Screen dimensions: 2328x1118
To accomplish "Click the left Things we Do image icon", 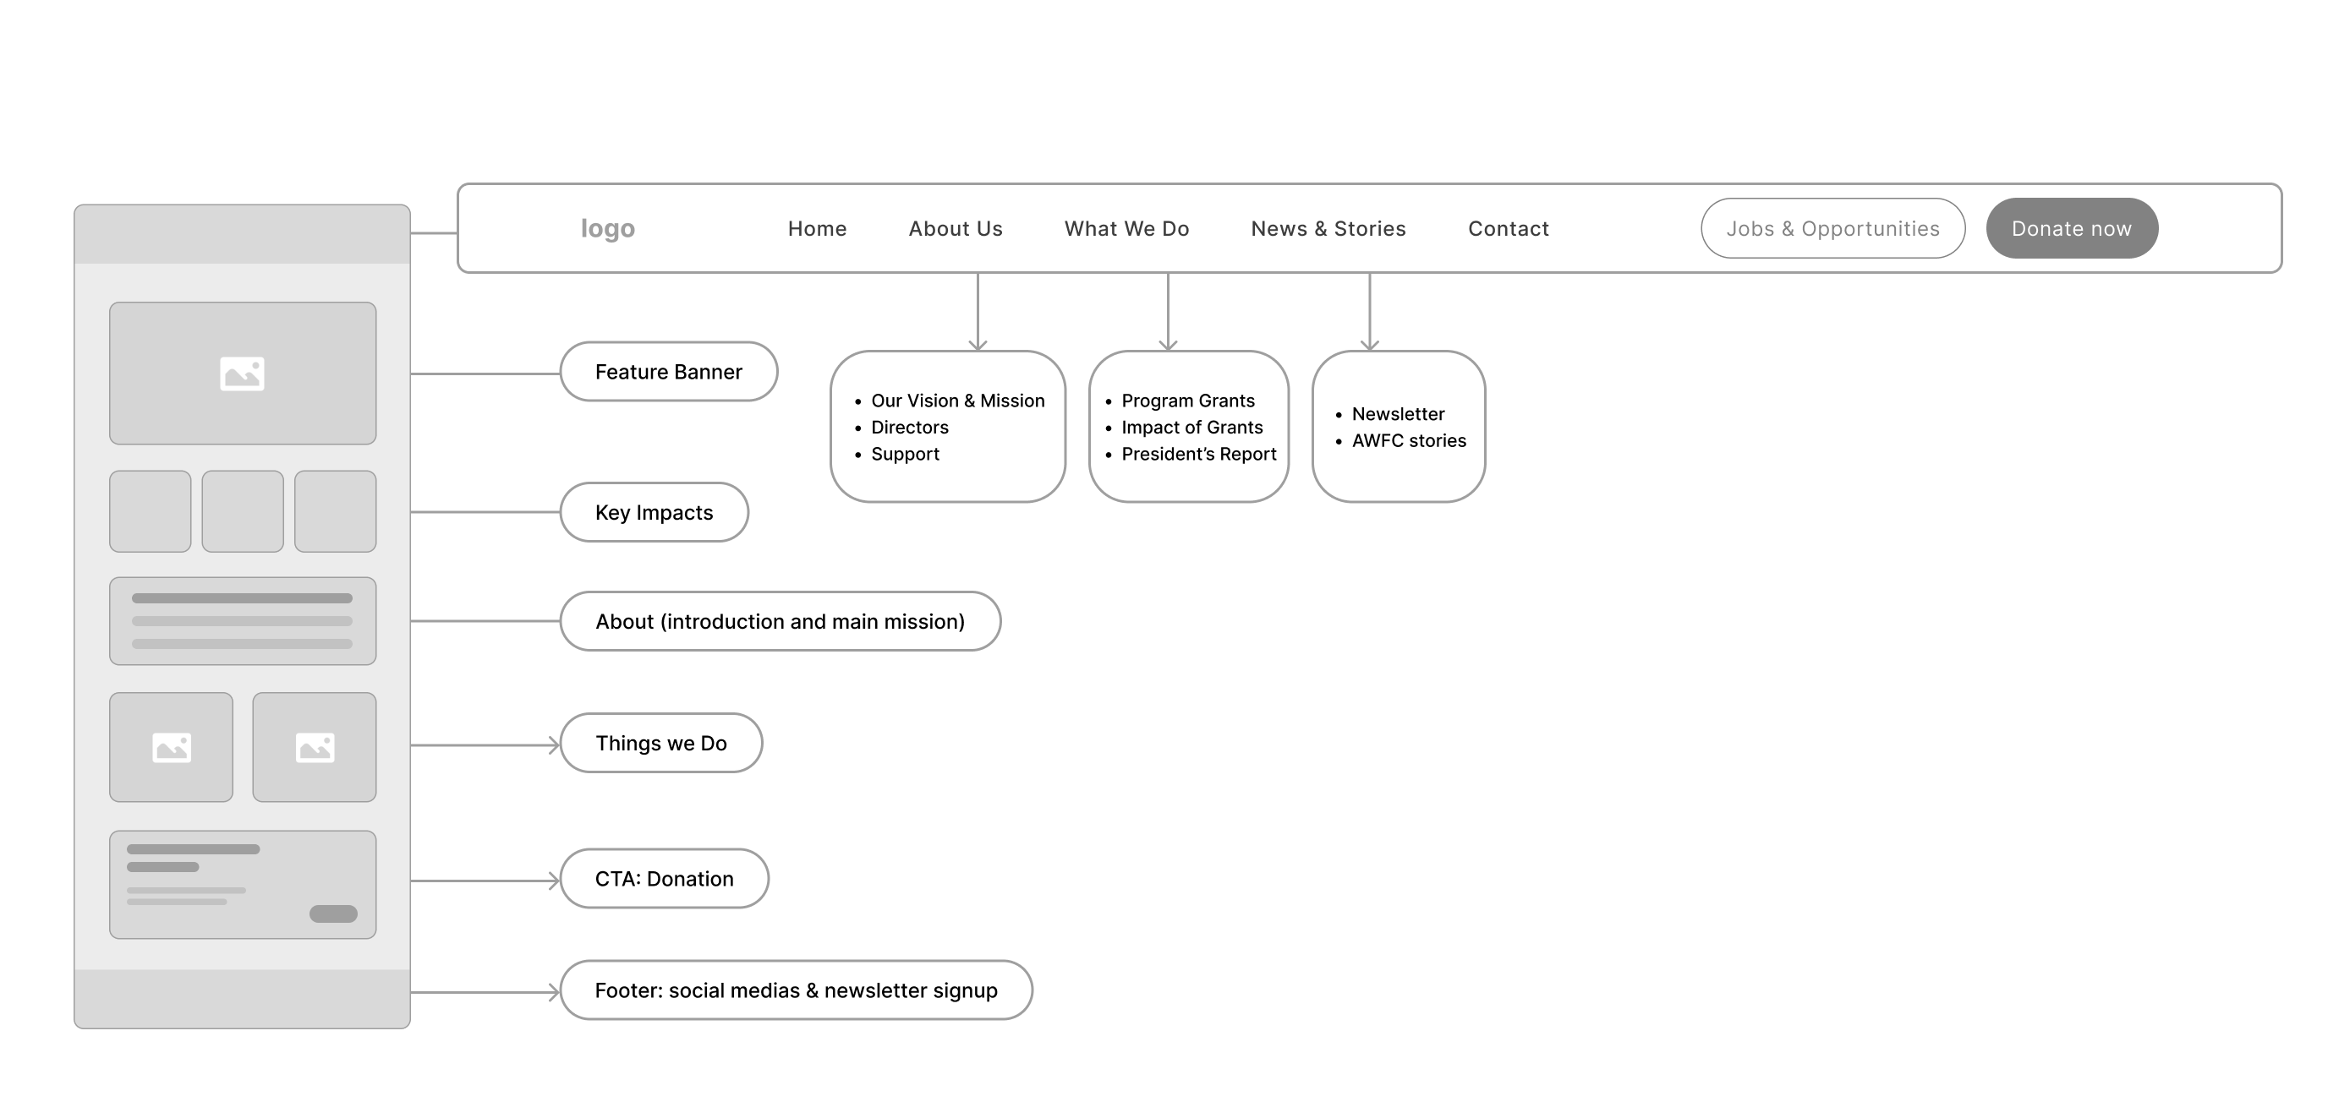I will point(172,748).
